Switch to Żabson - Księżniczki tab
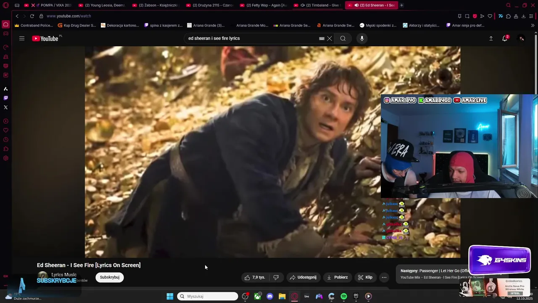Viewport: 538px width, 303px height. [x=156, y=5]
